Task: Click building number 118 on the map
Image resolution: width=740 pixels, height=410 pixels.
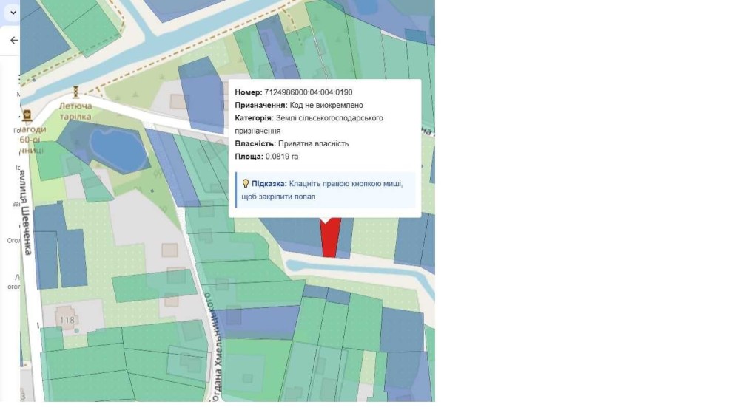Action: pyautogui.click(x=67, y=320)
